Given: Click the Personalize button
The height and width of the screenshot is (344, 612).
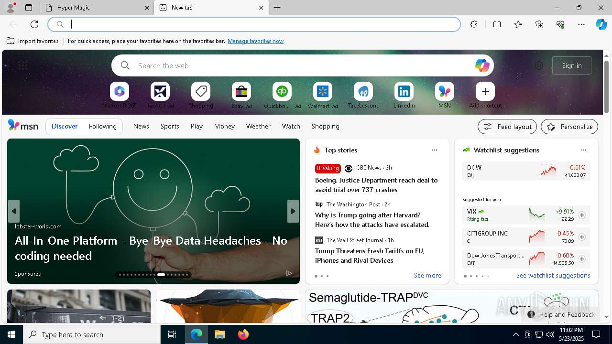Looking at the screenshot, I should [x=569, y=127].
